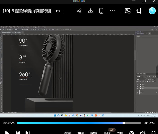Click the mobile phone icon
This screenshot has width=158, height=134.
[x=101, y=11]
